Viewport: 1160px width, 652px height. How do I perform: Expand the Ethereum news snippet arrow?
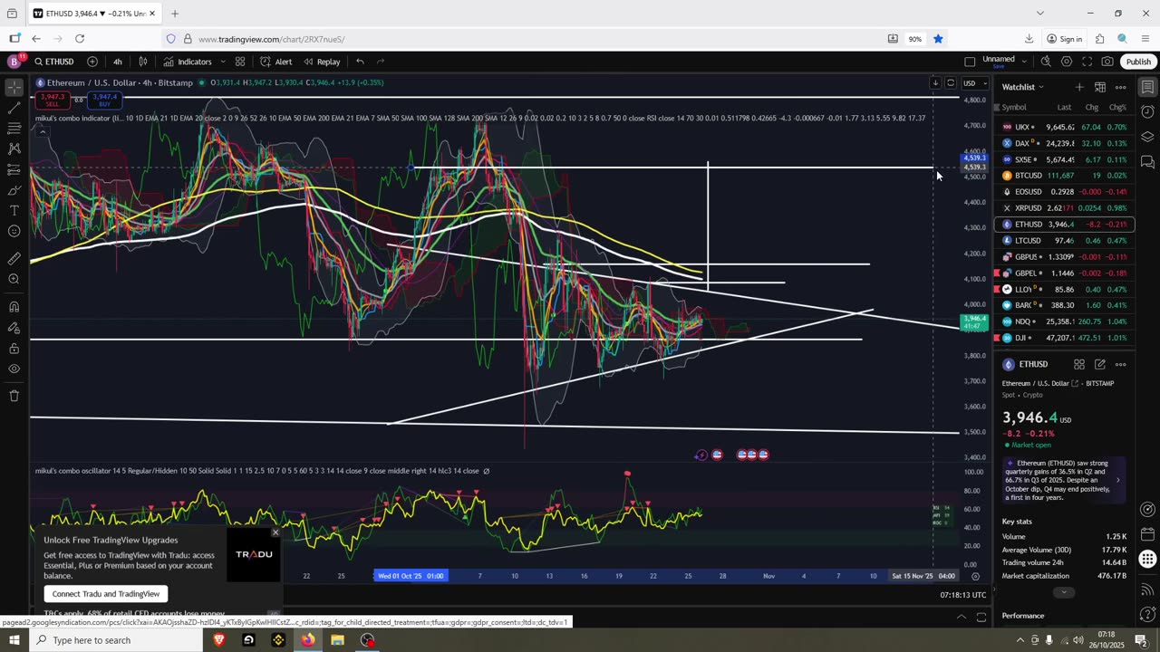tap(1117, 480)
